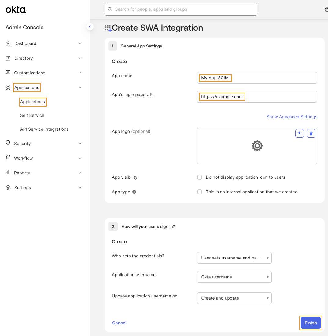Image resolution: width=328 pixels, height=336 pixels.
Task: Collapse the Applications menu chevron
Action: (80, 88)
